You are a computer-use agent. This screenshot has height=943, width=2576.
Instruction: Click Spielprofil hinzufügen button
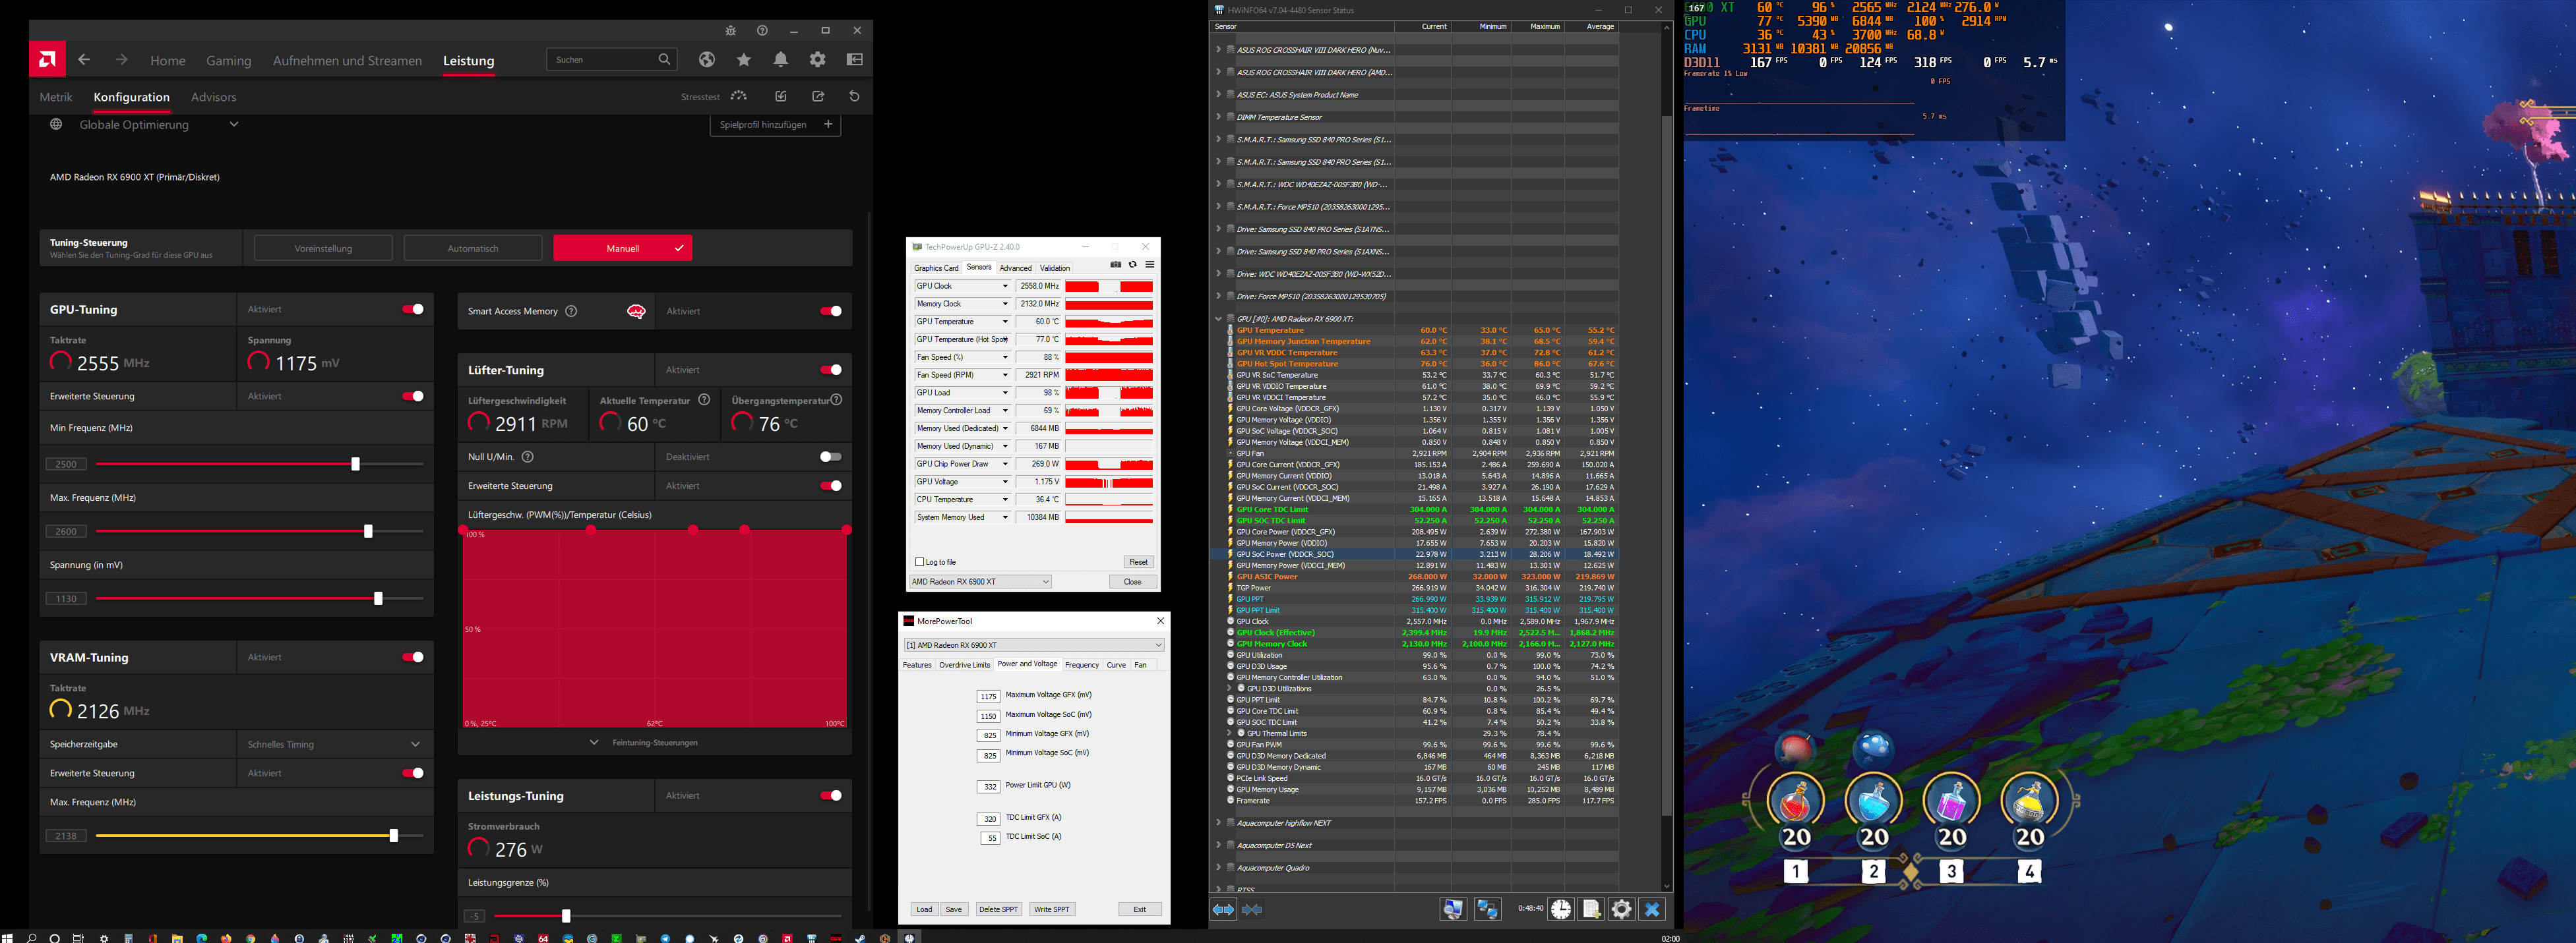[776, 125]
